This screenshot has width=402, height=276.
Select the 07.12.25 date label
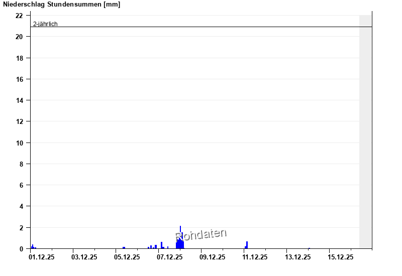[x=169, y=257]
